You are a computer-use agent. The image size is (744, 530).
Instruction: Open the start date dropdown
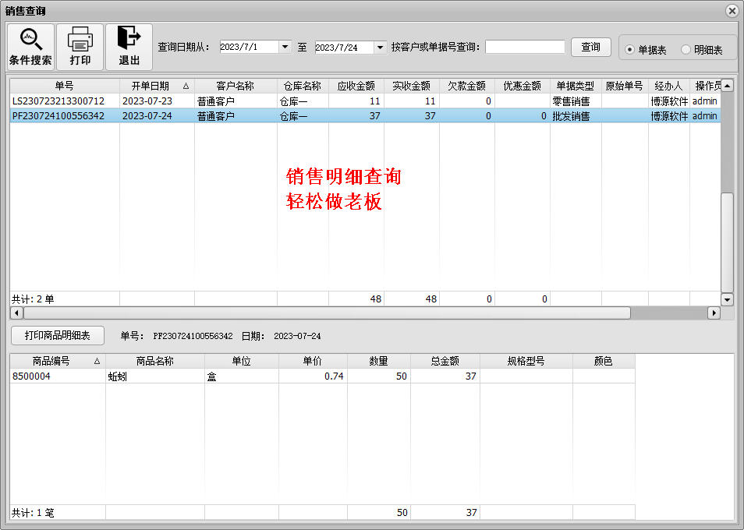pos(285,48)
